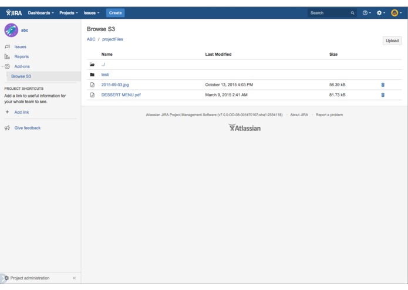The width and height of the screenshot is (408, 290).
Task: Open the test/ folder link
Action: 105,75
